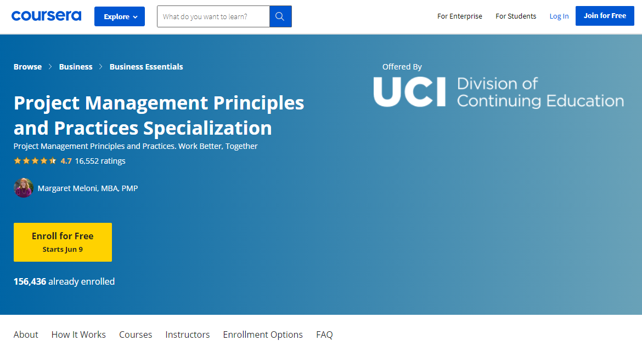Click the yellow star rating icons
The width and height of the screenshot is (642, 346).
click(35, 160)
